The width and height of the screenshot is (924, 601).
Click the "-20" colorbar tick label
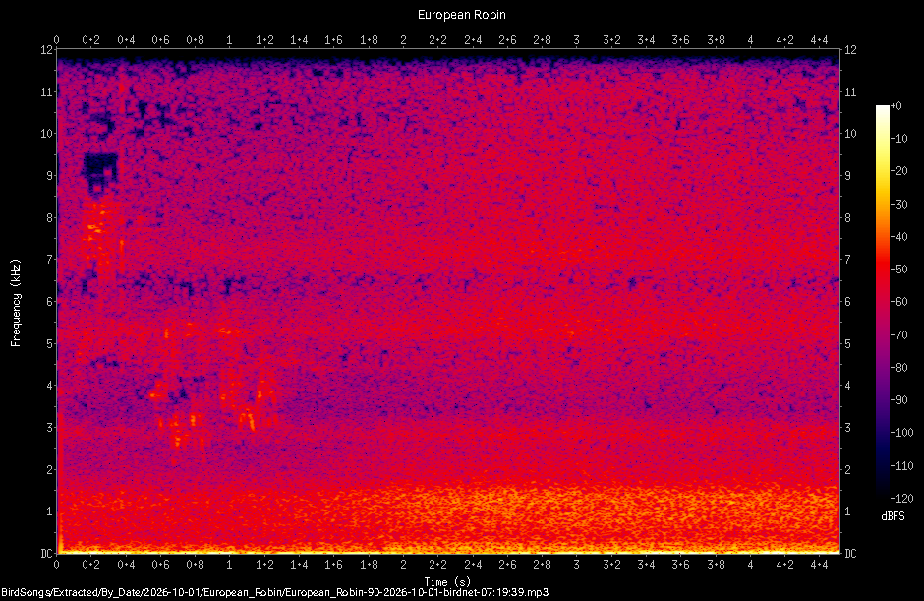[899, 171]
